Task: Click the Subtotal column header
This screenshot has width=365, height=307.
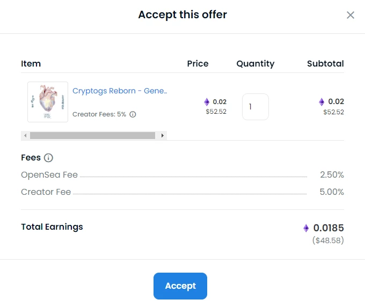Action: [x=325, y=63]
